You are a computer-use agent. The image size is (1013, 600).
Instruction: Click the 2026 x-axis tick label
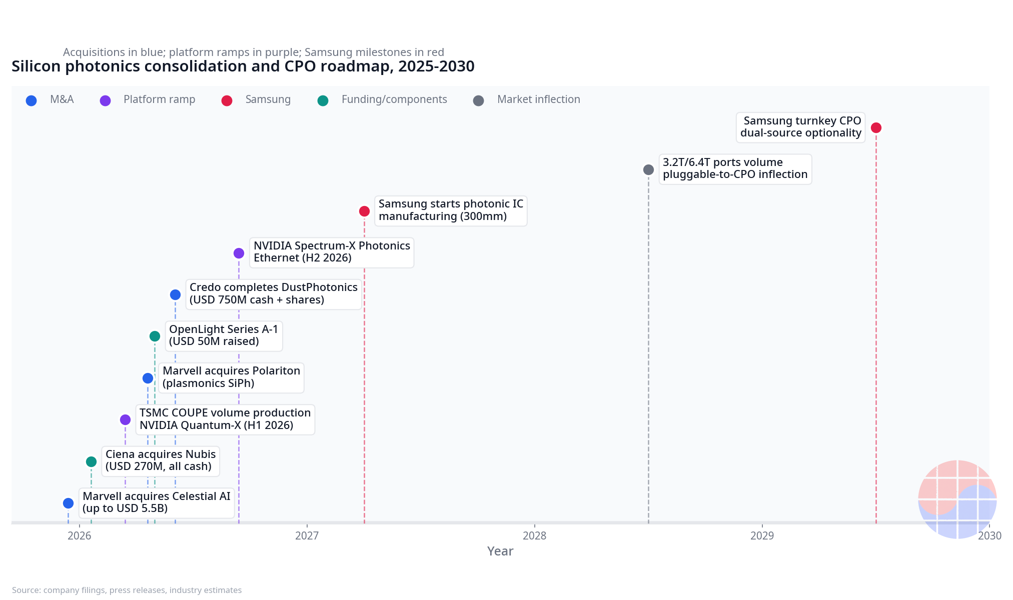[x=80, y=535]
